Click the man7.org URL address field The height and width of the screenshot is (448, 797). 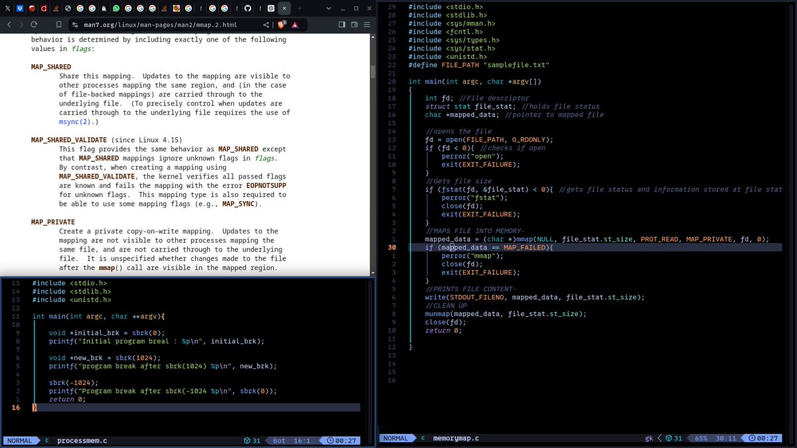click(160, 25)
